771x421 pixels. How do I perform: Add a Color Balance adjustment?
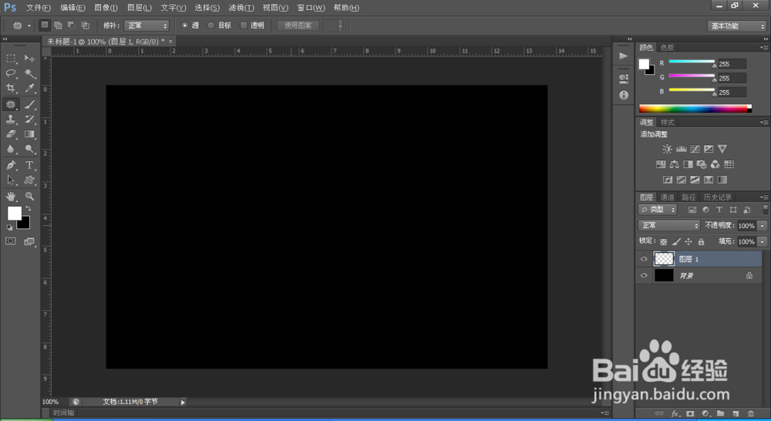coord(674,164)
